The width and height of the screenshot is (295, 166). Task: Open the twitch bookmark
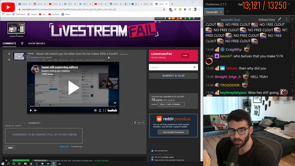tap(32, 14)
